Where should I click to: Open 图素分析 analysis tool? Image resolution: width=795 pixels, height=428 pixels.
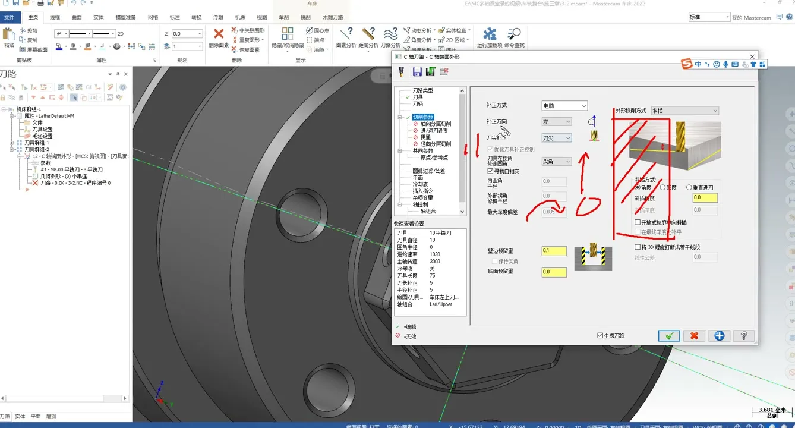(346, 34)
